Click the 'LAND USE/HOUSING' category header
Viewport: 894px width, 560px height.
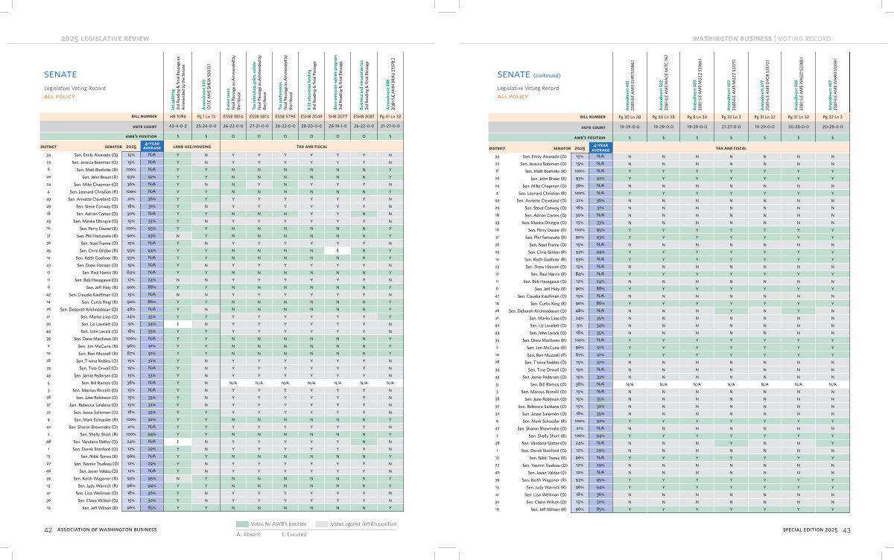coord(192,147)
